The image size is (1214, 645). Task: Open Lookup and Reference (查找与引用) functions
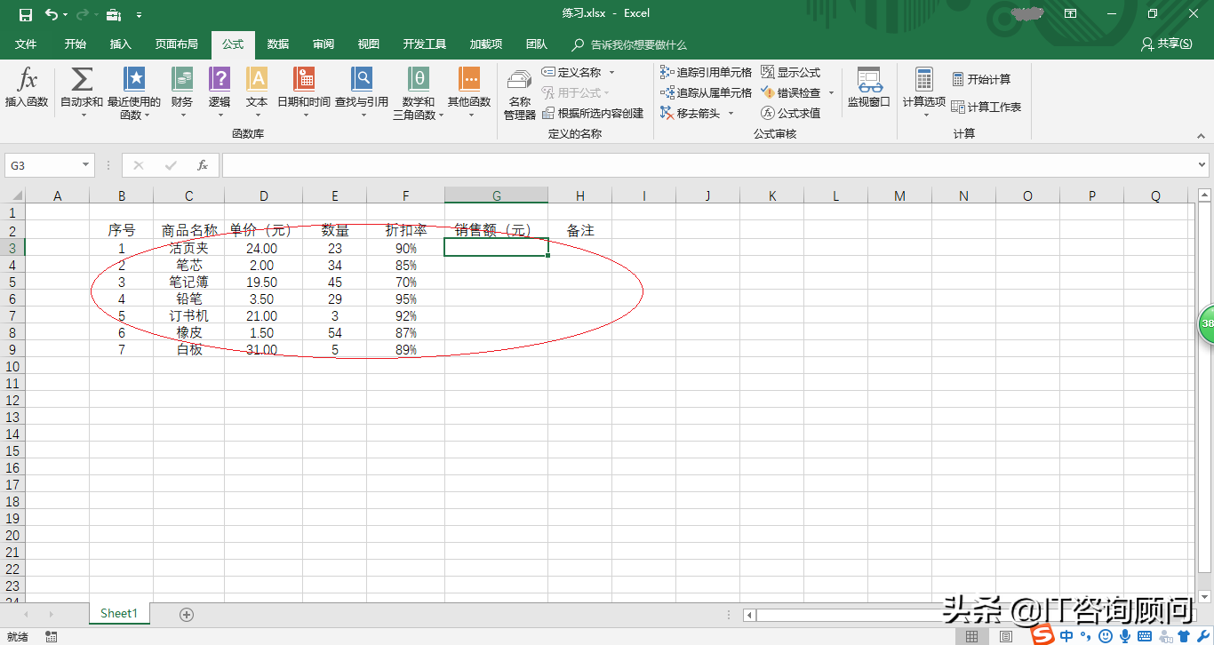pyautogui.click(x=362, y=93)
